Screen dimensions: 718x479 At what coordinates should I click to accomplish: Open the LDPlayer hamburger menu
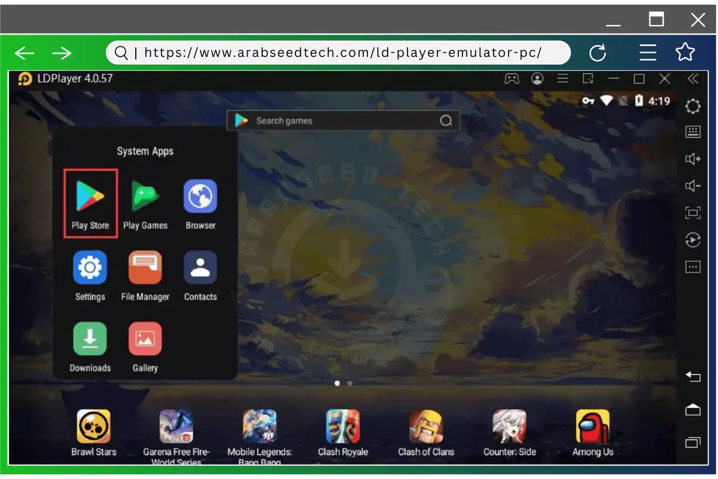point(562,78)
